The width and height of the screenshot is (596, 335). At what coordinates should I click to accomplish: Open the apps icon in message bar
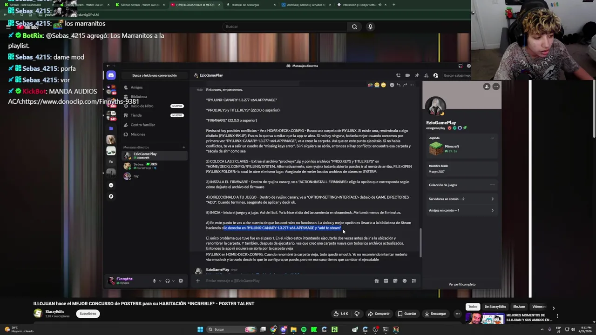pyautogui.click(x=413, y=281)
